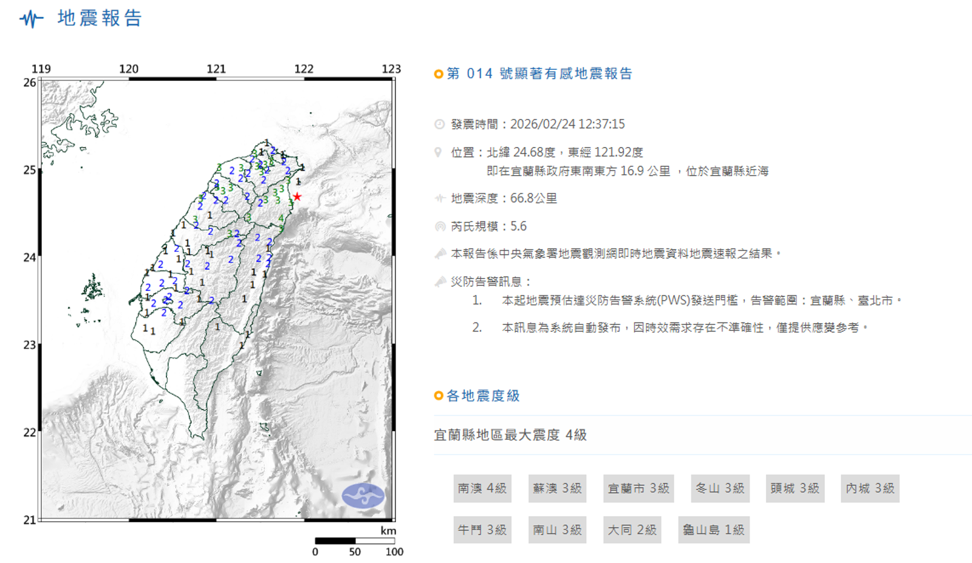Open the 宜蘭市 3級 station entry

638,488
